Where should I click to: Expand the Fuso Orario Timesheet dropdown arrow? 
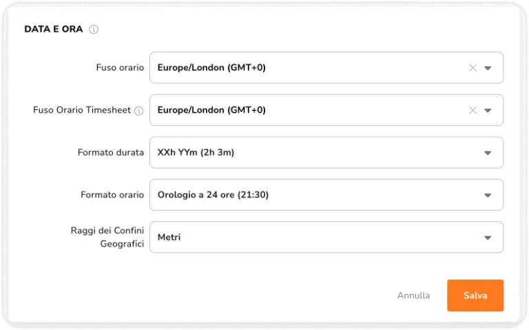pyautogui.click(x=488, y=111)
